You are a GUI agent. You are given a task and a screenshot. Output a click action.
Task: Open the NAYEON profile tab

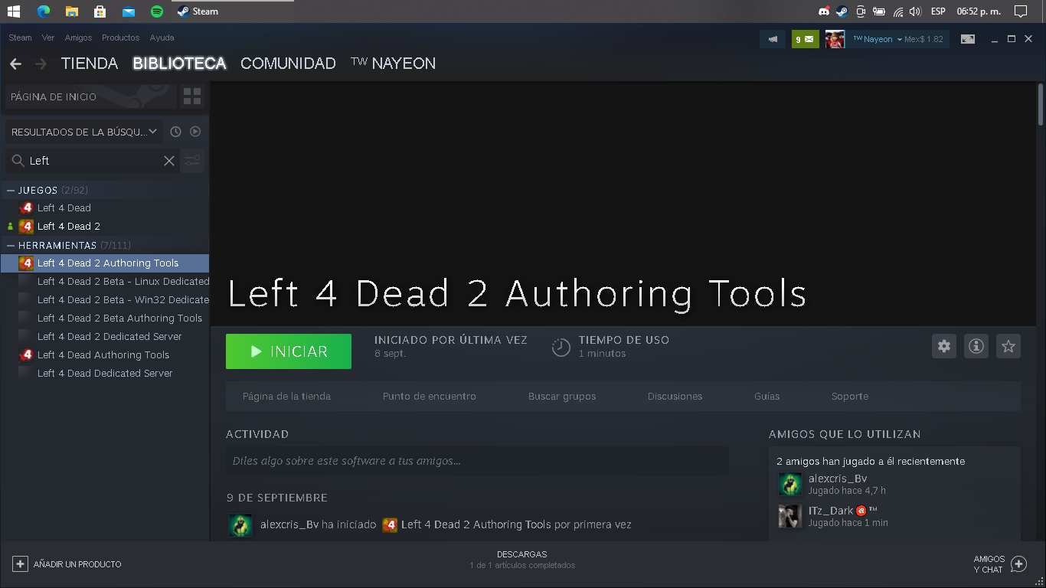point(393,64)
